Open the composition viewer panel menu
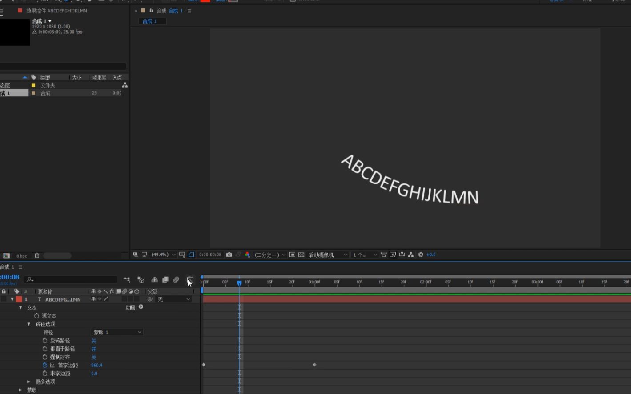Image resolution: width=631 pixels, height=394 pixels. point(189,11)
